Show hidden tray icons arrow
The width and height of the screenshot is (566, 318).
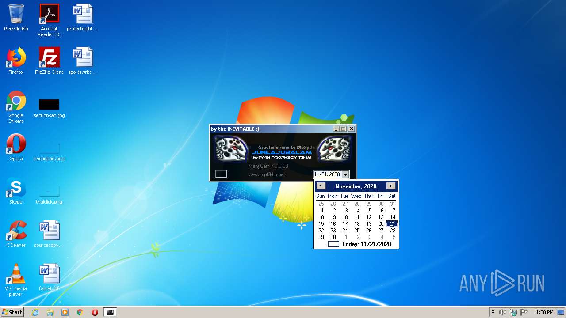click(x=493, y=312)
